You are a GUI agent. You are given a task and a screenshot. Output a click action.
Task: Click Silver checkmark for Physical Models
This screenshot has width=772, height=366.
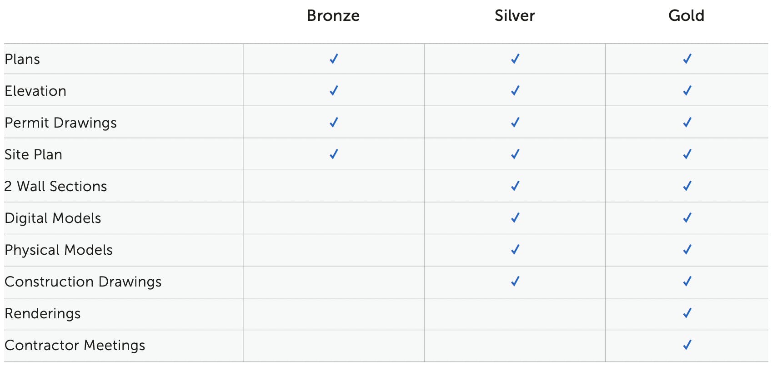[515, 250]
